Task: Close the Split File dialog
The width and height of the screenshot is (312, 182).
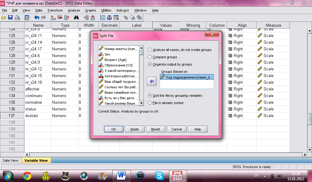Action: coord(212,34)
